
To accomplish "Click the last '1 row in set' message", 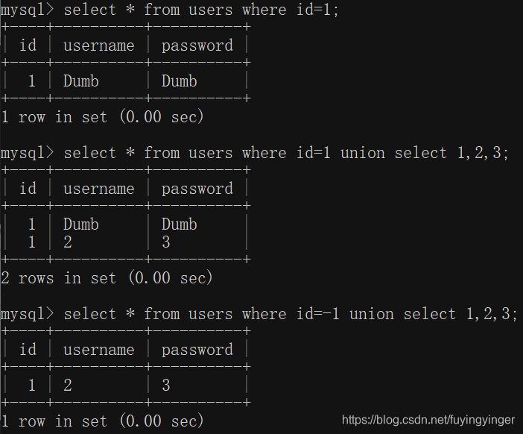I will coord(102,421).
